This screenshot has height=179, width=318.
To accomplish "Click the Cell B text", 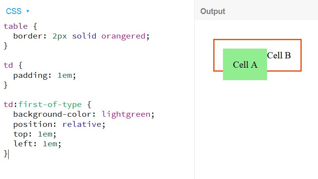I will (x=279, y=55).
